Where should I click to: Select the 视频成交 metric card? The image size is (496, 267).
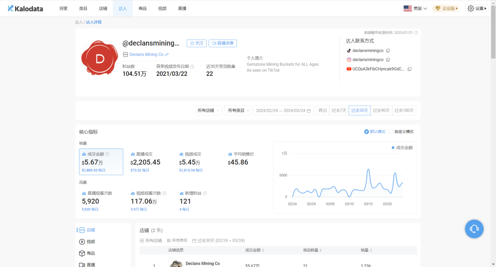[x=199, y=162]
